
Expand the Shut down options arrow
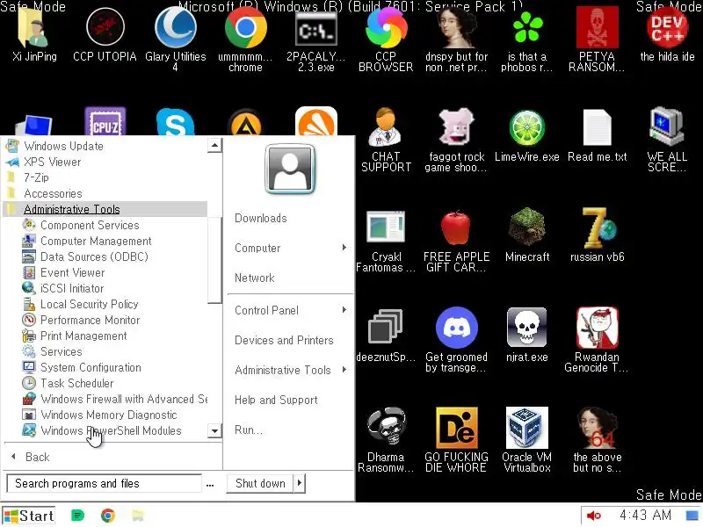point(300,484)
